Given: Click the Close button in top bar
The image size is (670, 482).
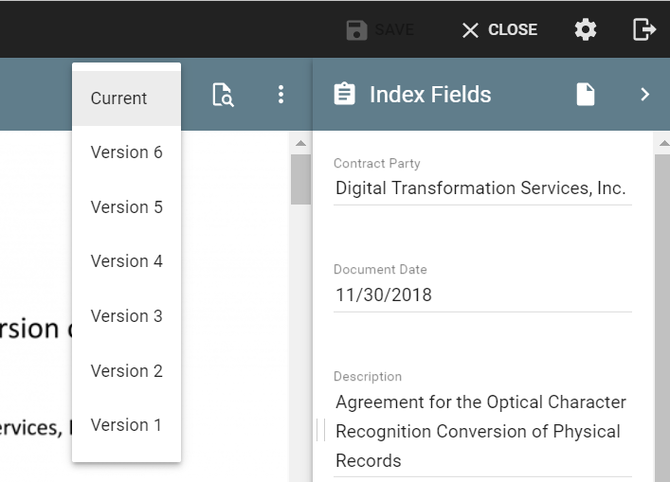Looking at the screenshot, I should pyautogui.click(x=499, y=30).
